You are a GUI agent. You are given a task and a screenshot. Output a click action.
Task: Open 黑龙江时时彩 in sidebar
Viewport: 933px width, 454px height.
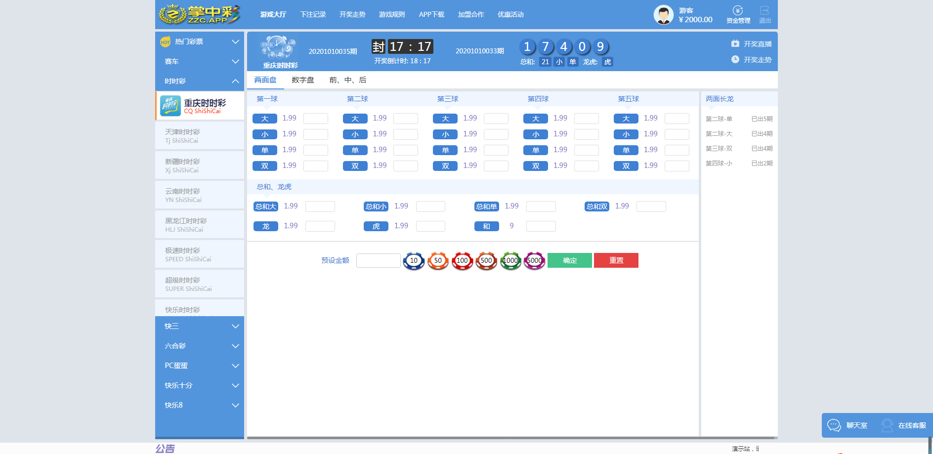(x=200, y=225)
